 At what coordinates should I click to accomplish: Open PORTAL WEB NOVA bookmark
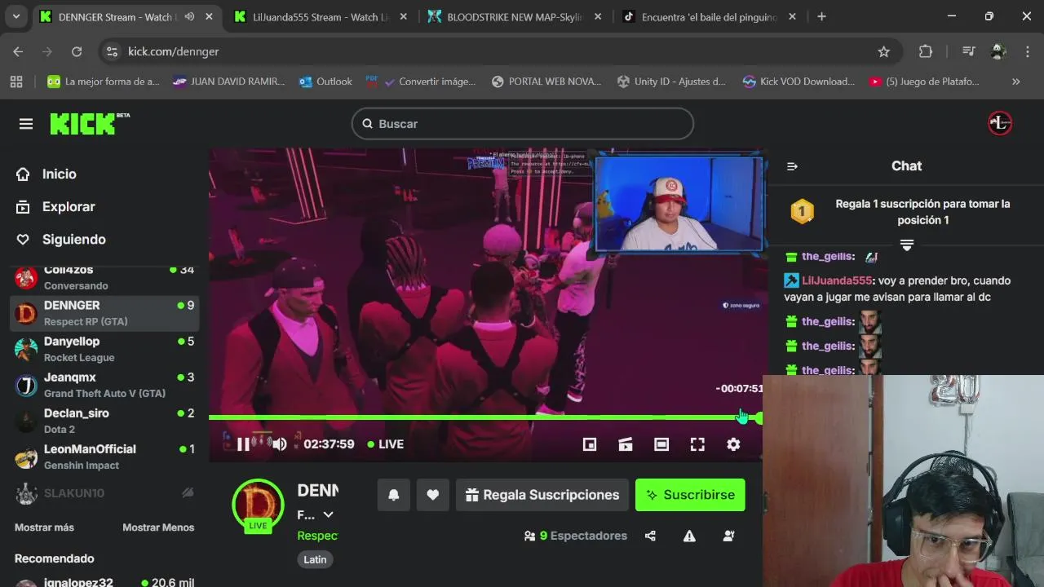tap(546, 82)
